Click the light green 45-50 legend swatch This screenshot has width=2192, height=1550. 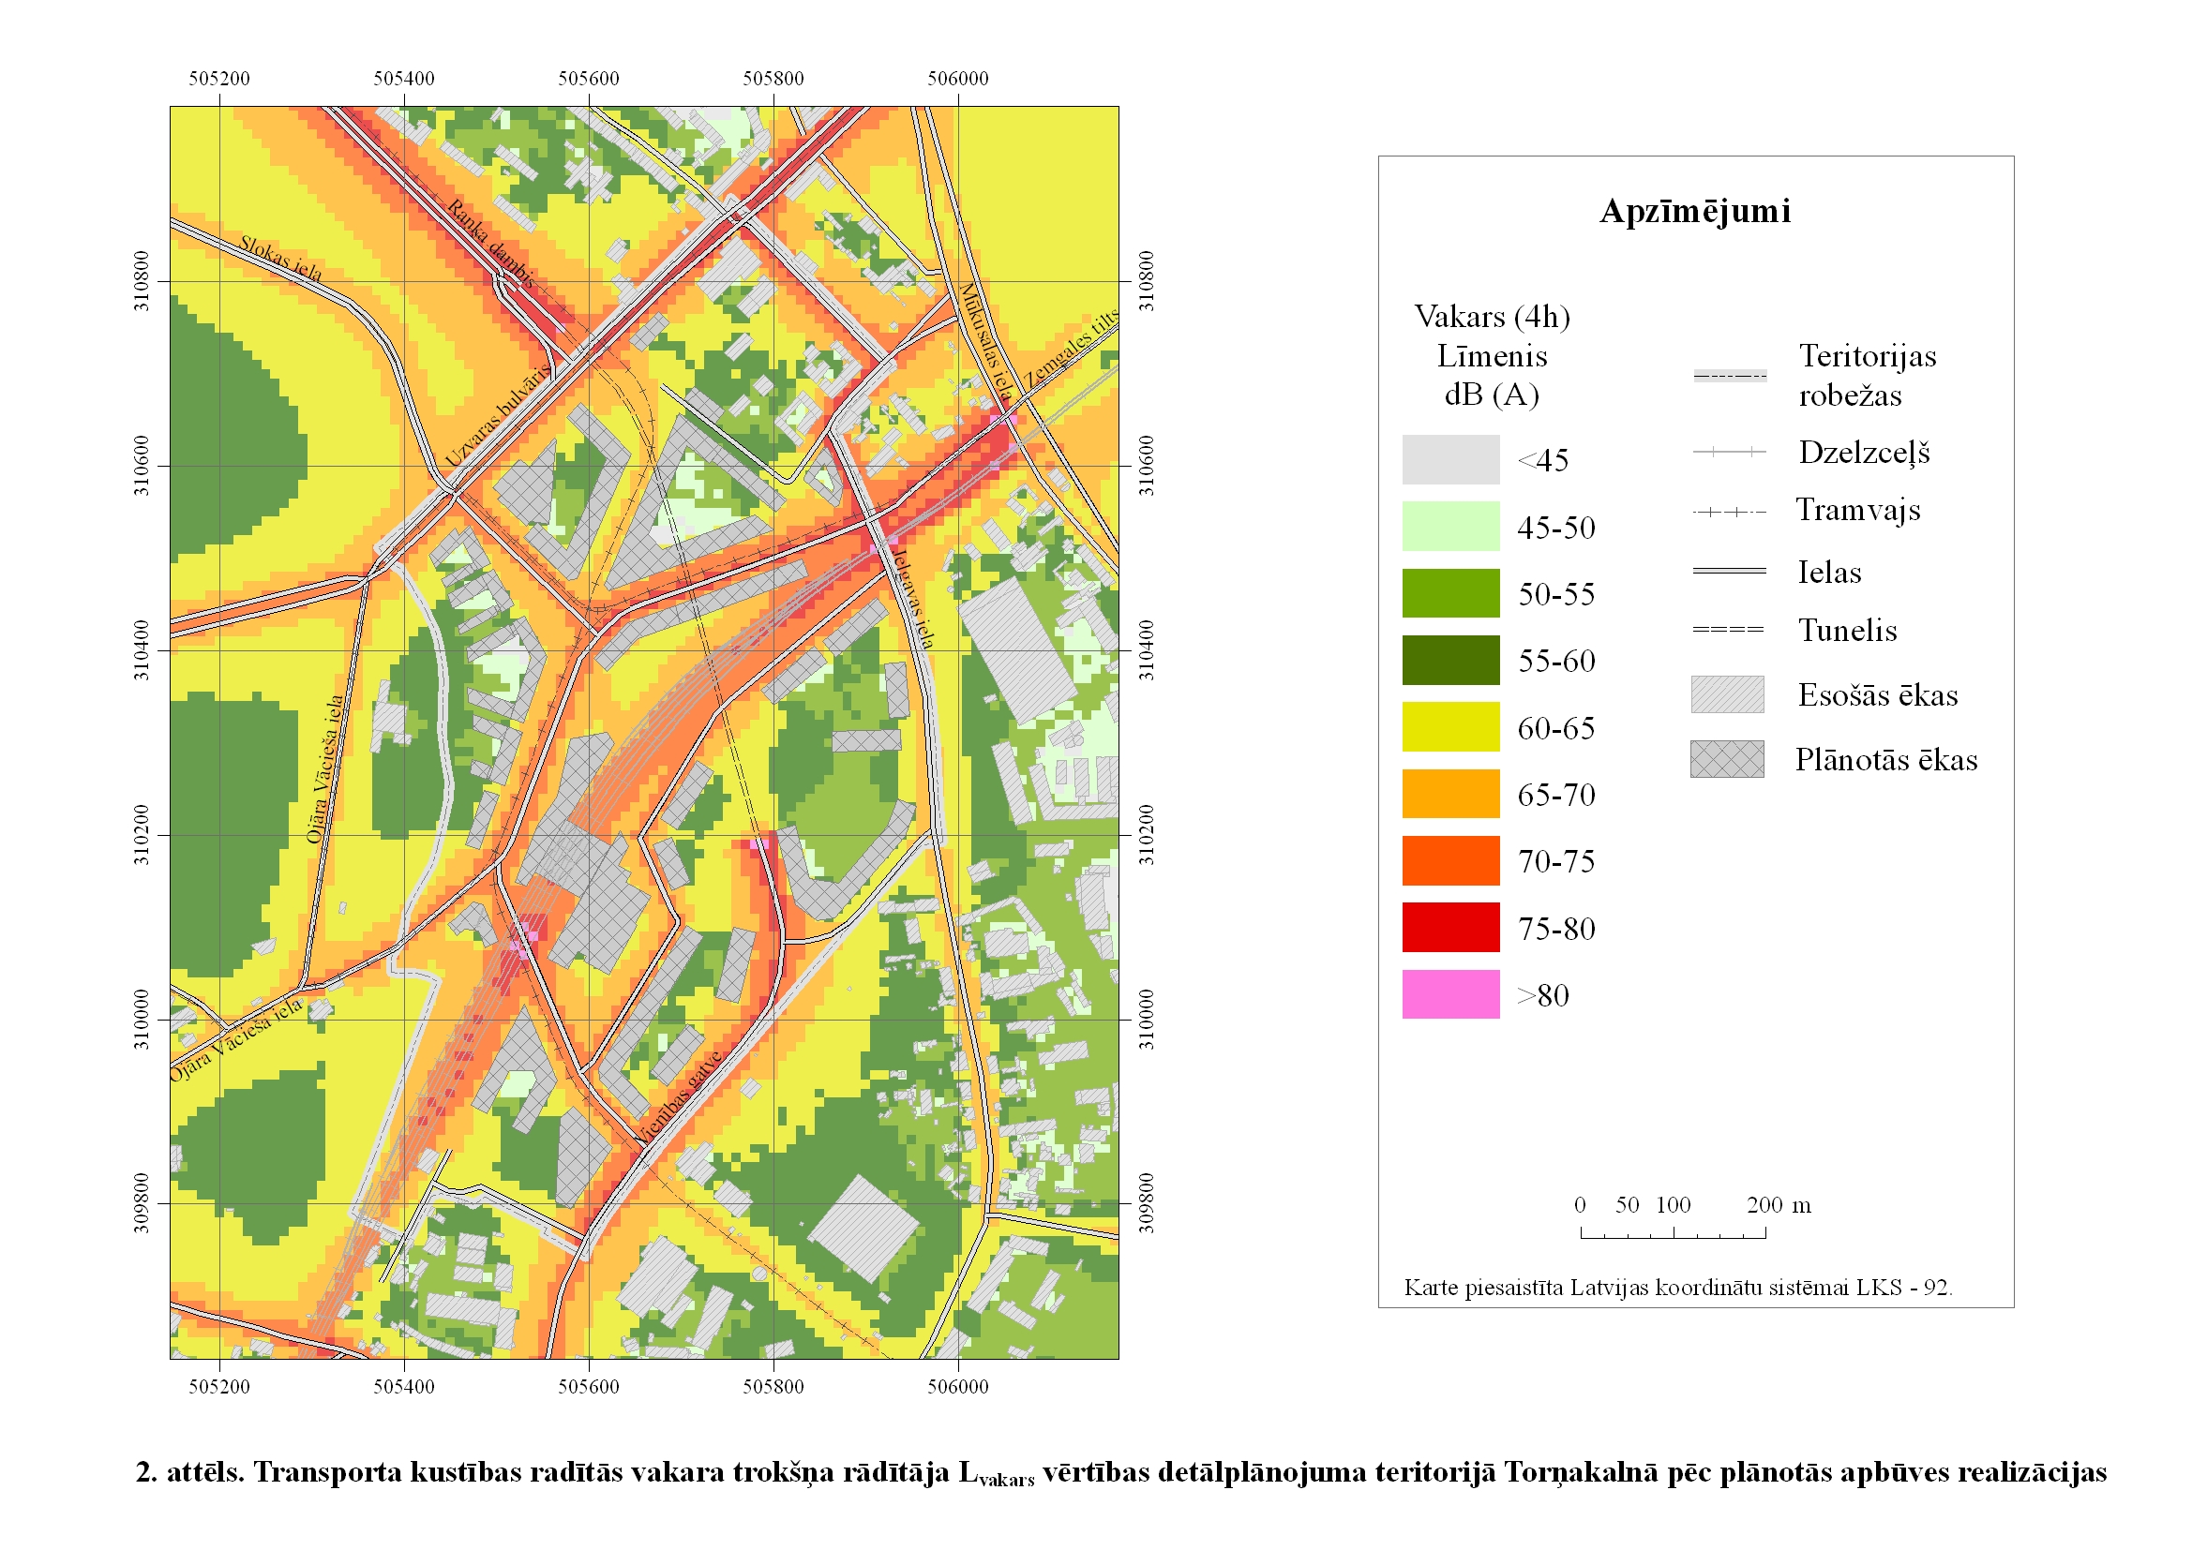pyautogui.click(x=1450, y=527)
